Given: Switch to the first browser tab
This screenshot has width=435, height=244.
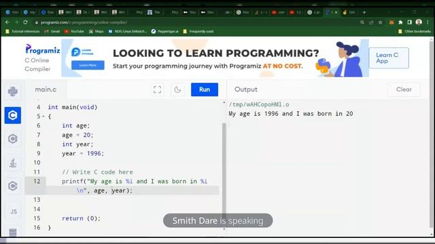Looking at the screenshot, I should point(12,12).
